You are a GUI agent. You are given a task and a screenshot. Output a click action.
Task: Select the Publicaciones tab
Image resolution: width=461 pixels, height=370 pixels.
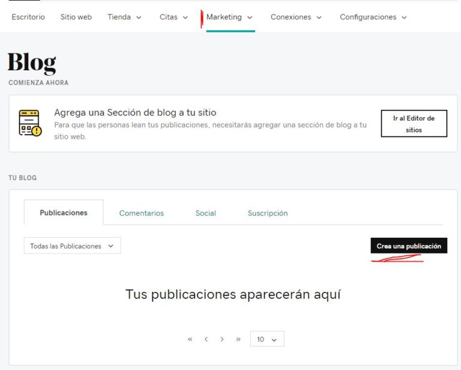64,213
